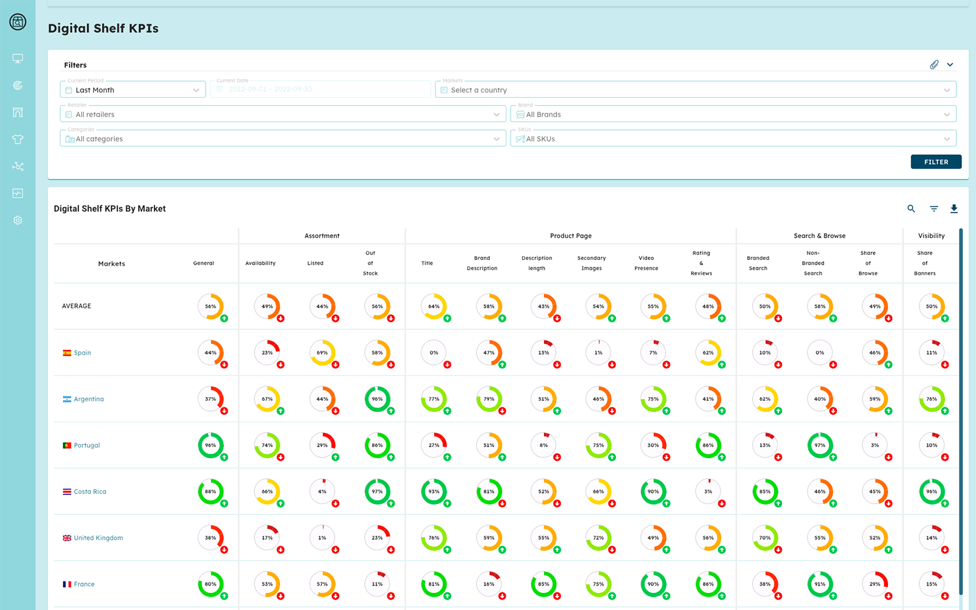Collapse the Filters panel chevron

(x=949, y=64)
